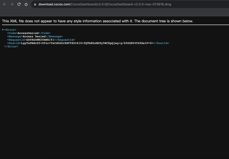Click the closing </HostId> tag
The width and height of the screenshot is (229, 159).
[x=161, y=43]
